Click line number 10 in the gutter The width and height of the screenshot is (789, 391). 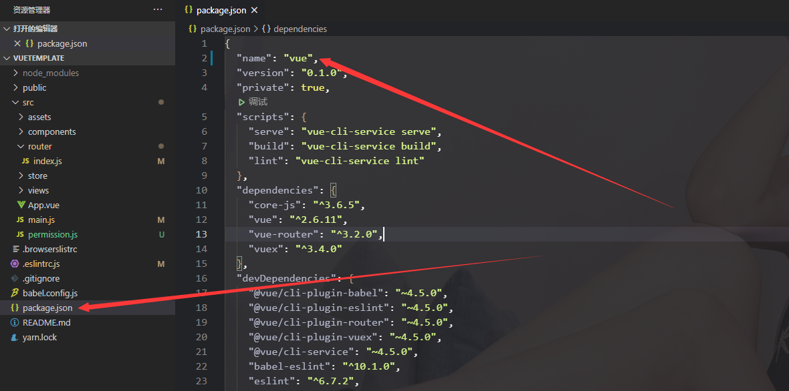(201, 190)
